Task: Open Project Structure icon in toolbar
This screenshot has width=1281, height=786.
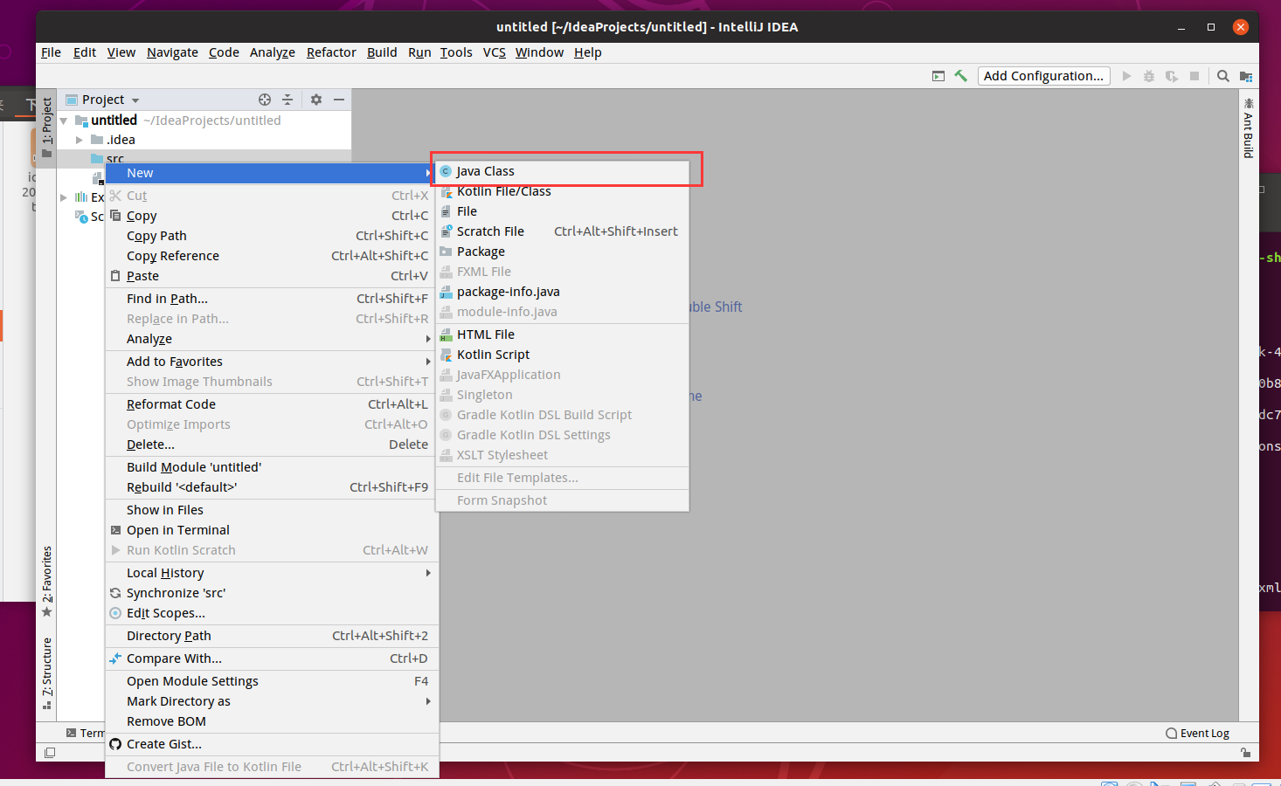Action: coord(1246,76)
